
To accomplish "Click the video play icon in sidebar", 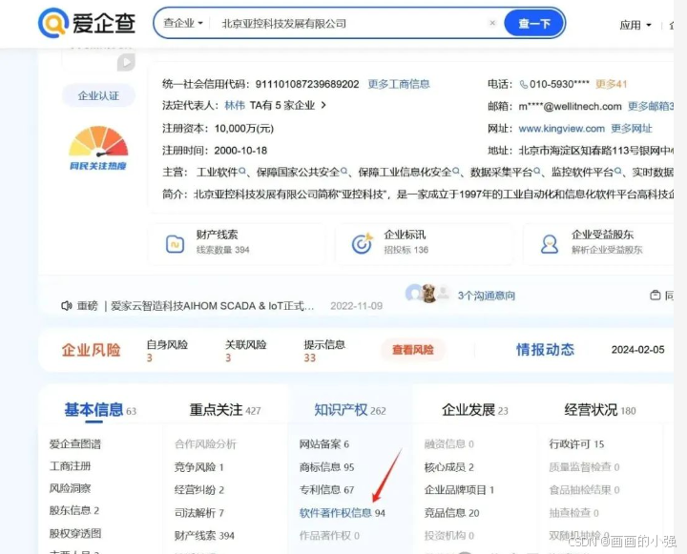I will 126,62.
